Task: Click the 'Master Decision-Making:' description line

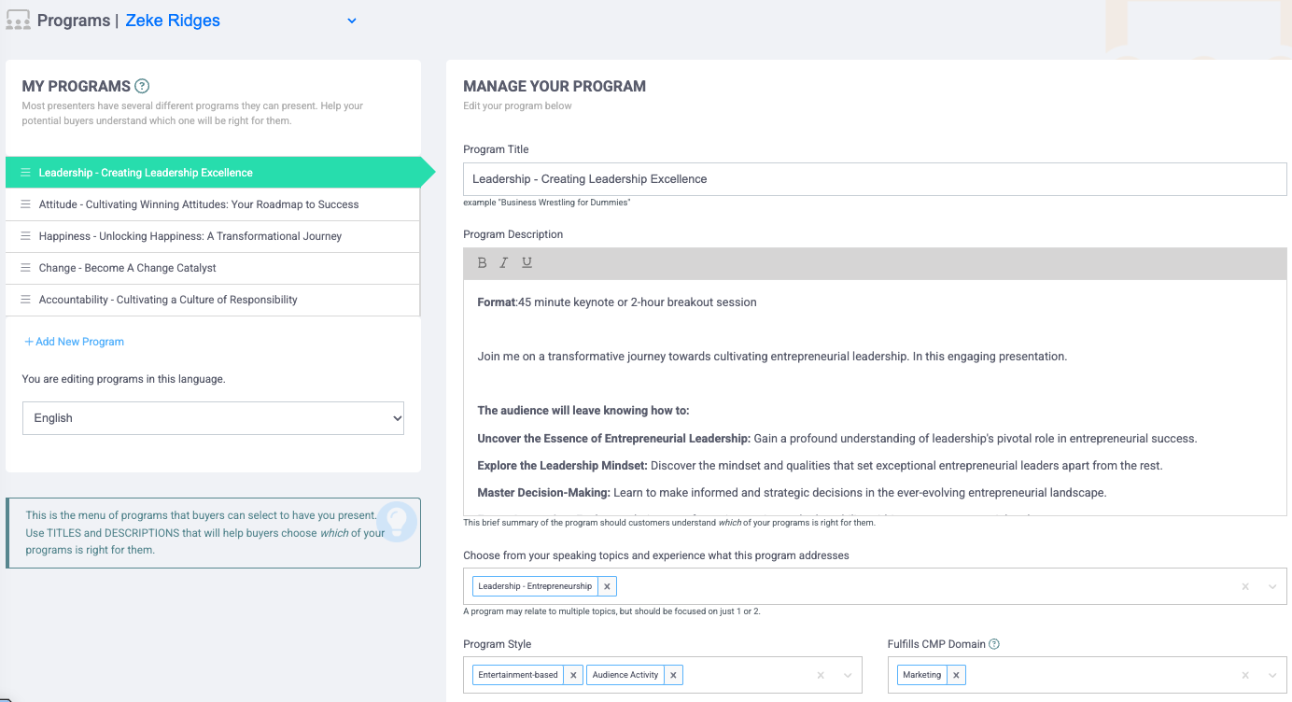Action: pyautogui.click(x=792, y=493)
